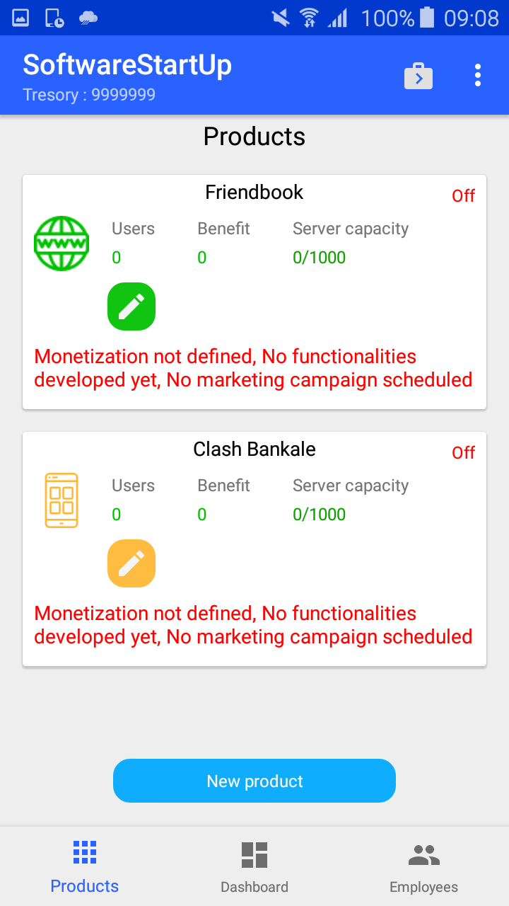
Task: Tap the Dashboard tiles icon
Action: (x=255, y=854)
